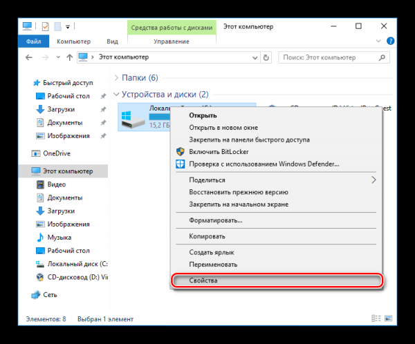Open the 'Компьютер' ribbon tab
This screenshot has height=344, width=415.
74,41
